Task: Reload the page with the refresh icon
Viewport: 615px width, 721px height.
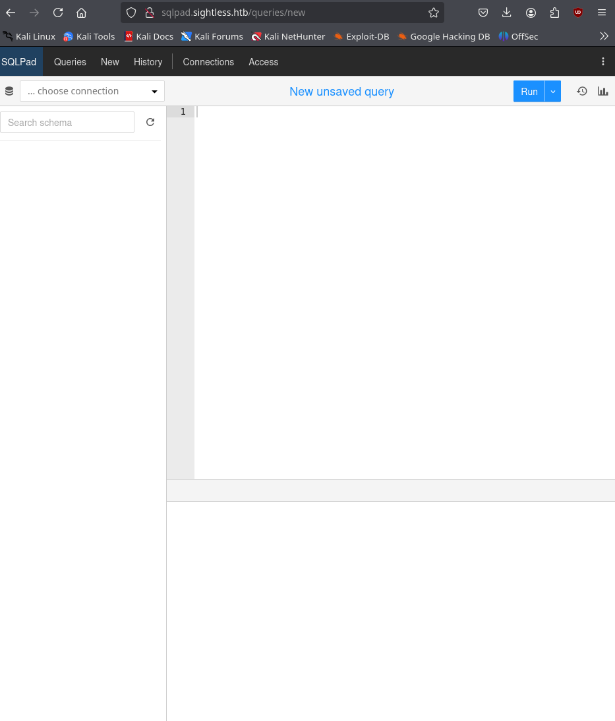Action: pos(58,13)
